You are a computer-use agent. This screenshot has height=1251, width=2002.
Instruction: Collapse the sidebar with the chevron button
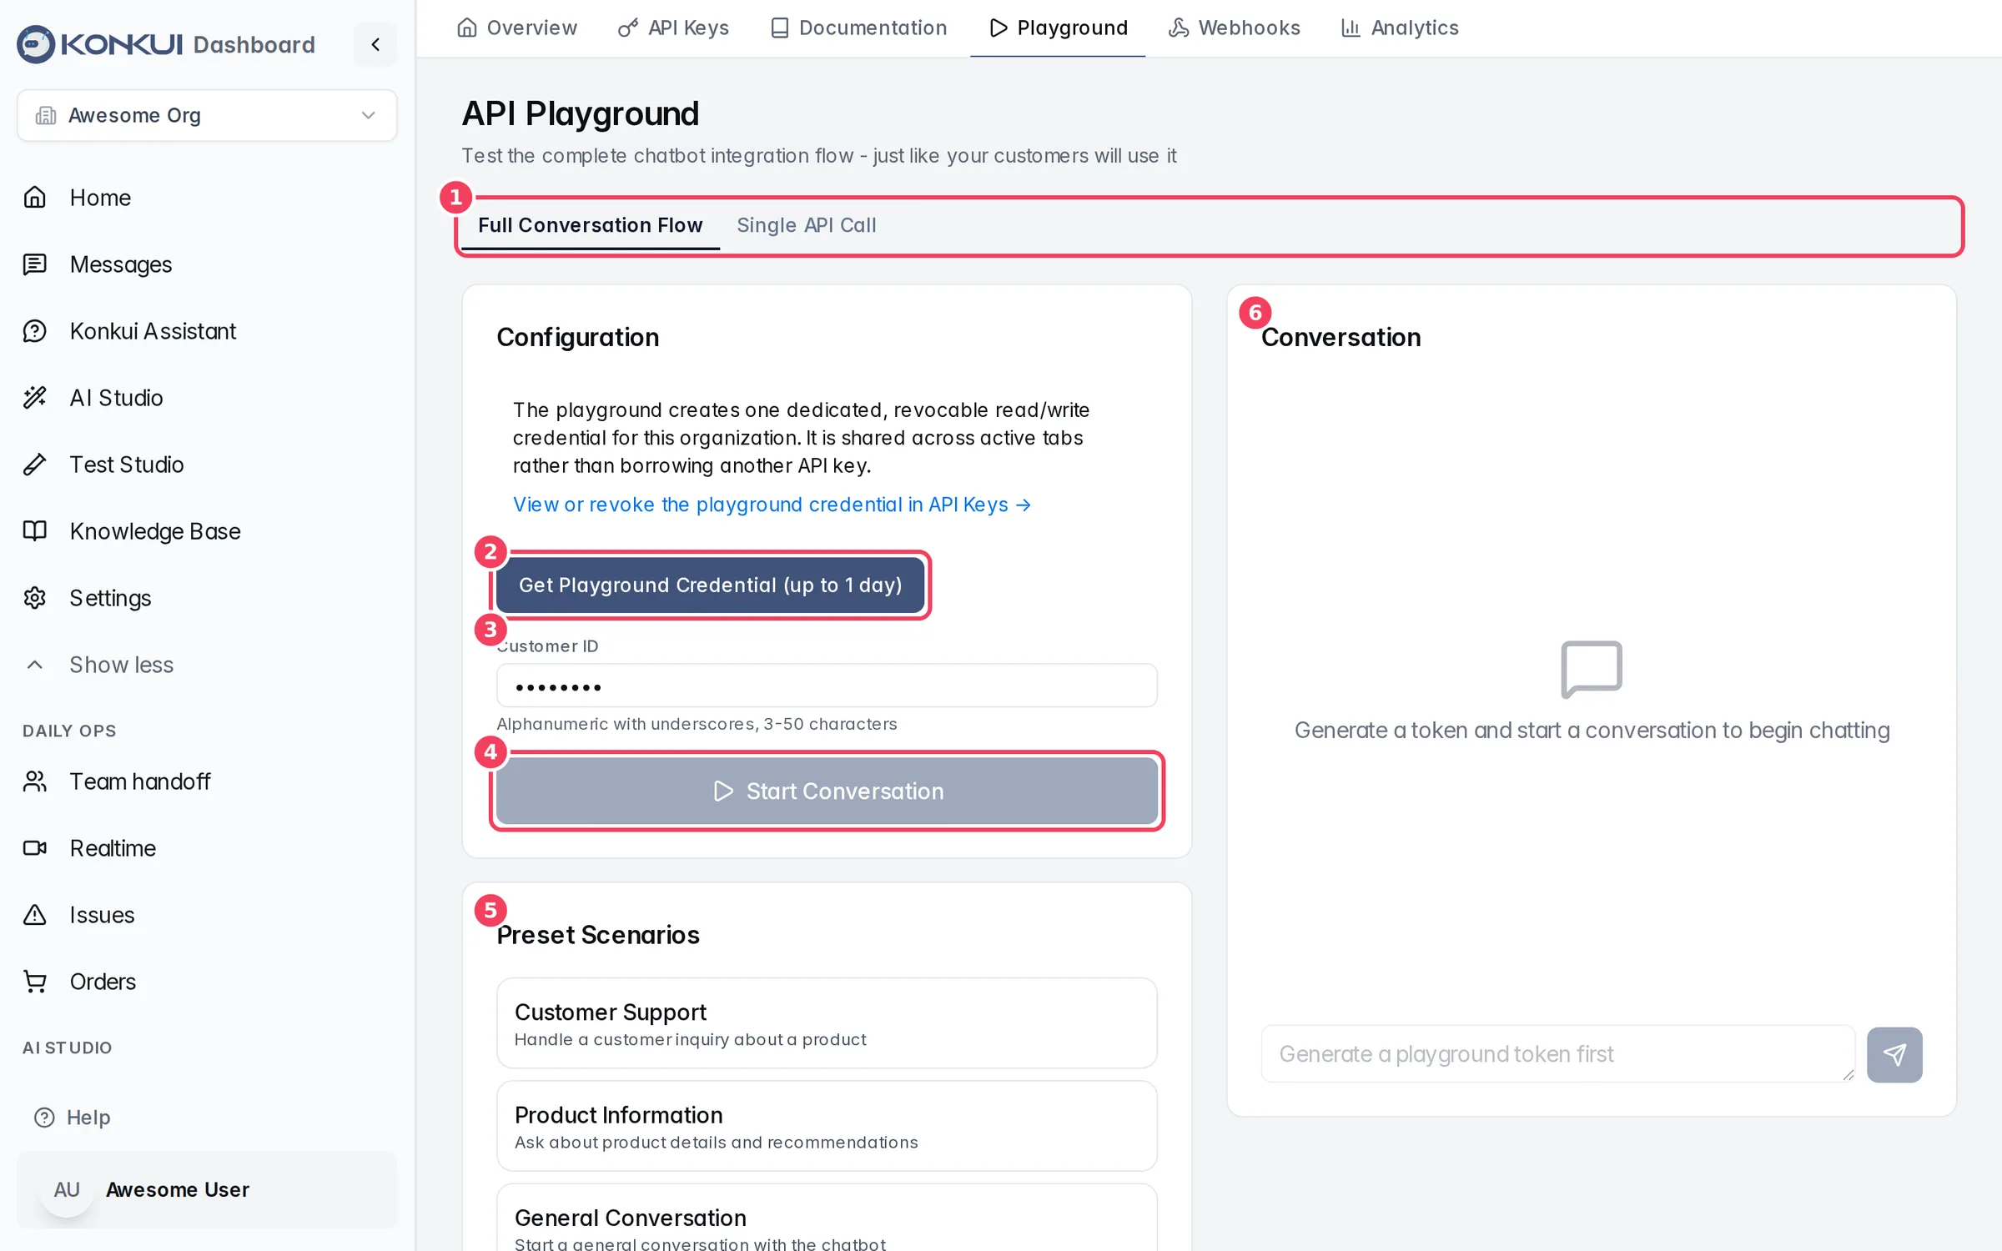click(x=375, y=44)
